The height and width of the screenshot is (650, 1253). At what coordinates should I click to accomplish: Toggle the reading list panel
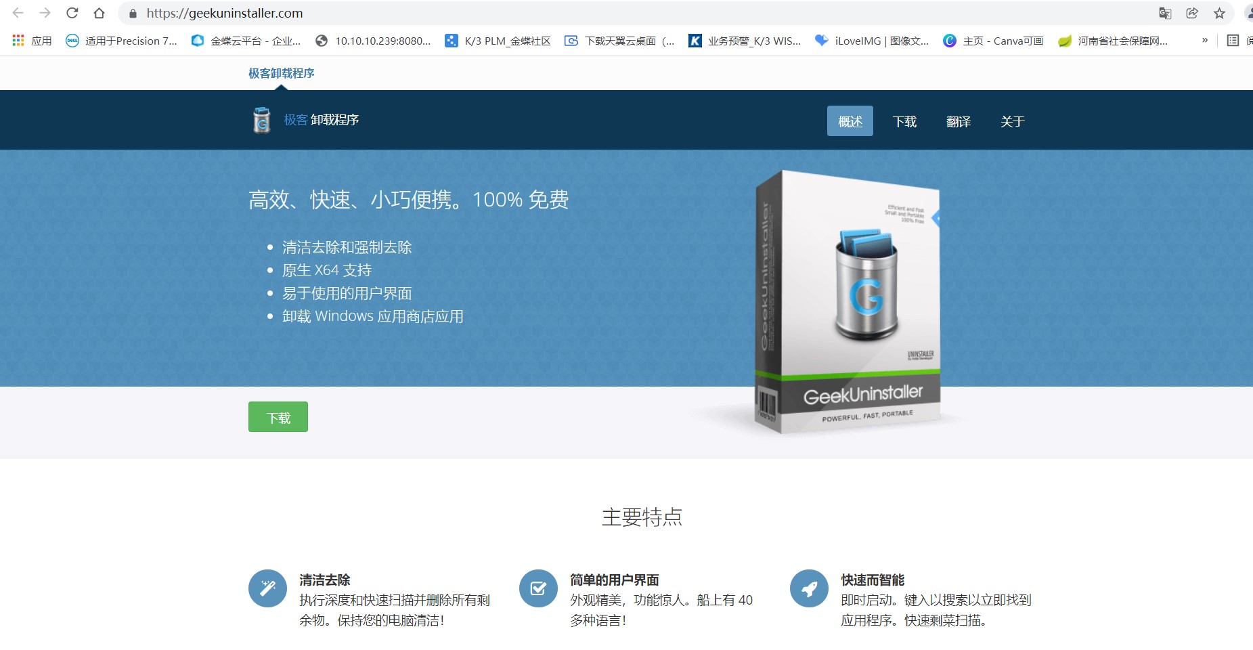[1232, 41]
